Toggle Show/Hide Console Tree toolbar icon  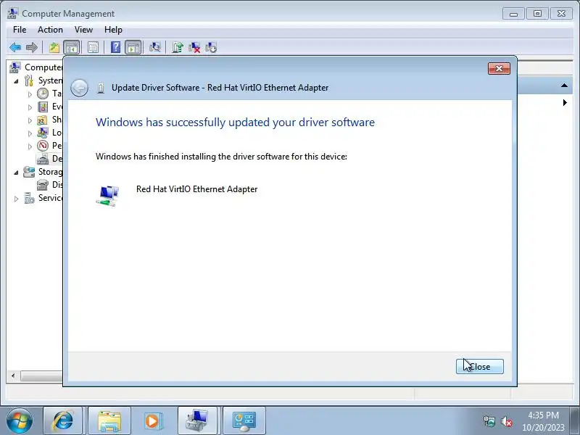tap(72, 47)
